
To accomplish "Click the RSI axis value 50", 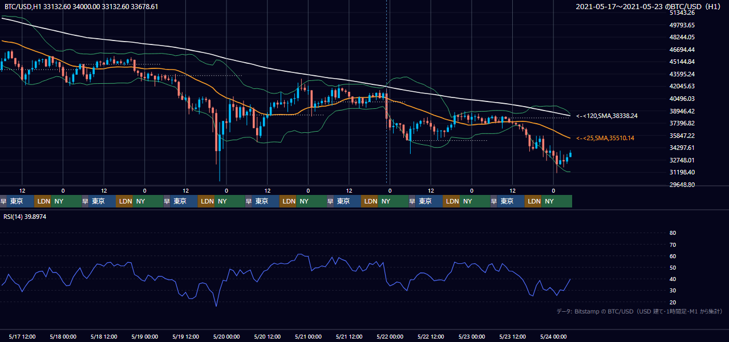I will click(x=673, y=267).
